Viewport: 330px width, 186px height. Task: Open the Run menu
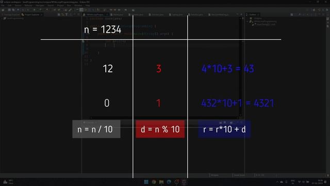click(69, 6)
